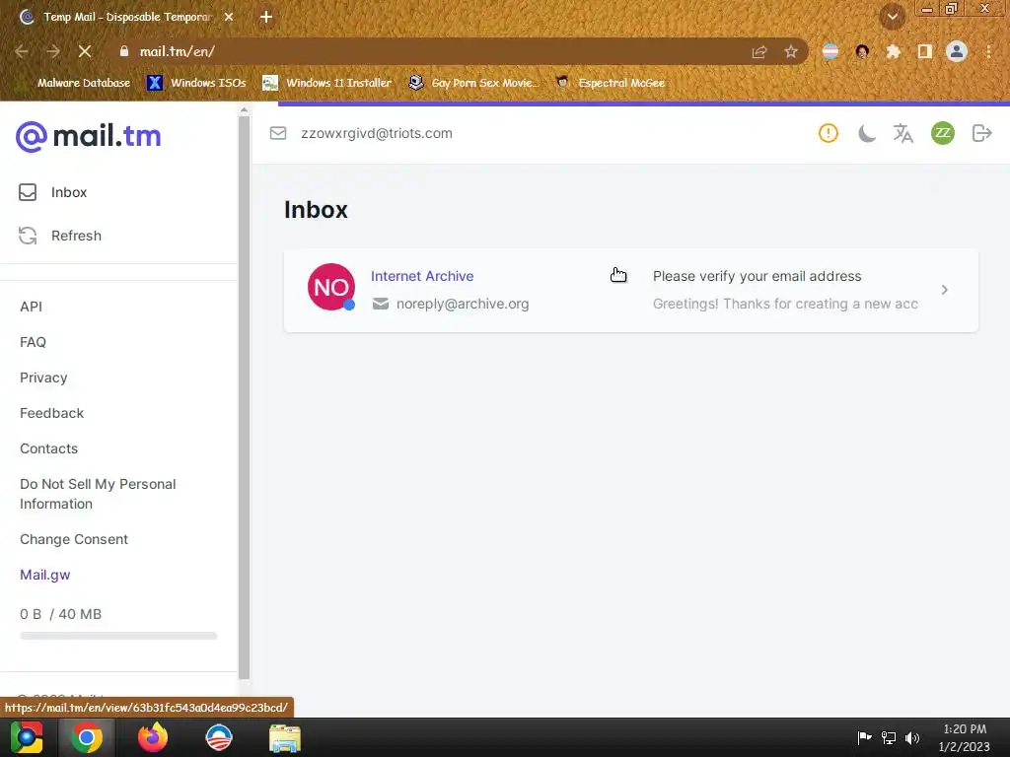1010x757 pixels.
Task: Open the Feedback sidebar link
Action: point(51,413)
